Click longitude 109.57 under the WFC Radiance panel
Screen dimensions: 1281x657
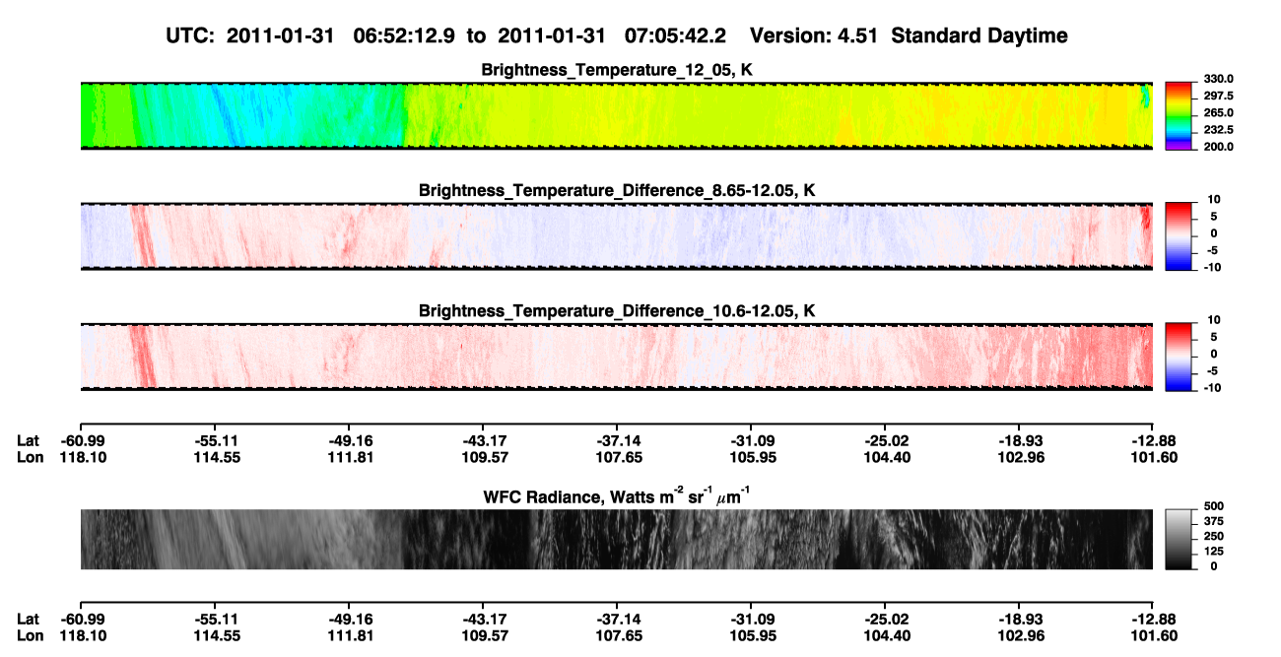[483, 636]
